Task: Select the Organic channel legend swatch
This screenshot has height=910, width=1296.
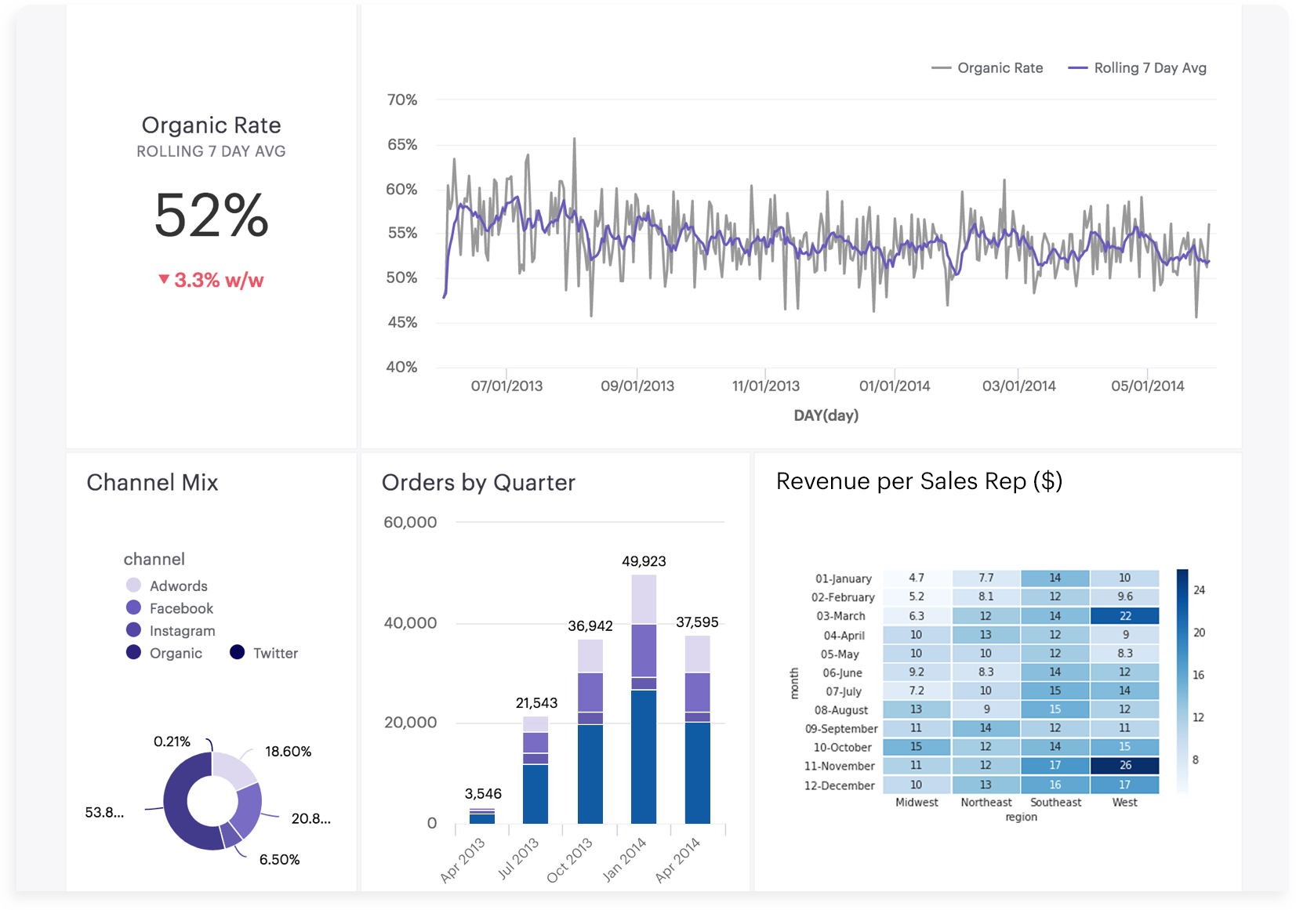Action: tap(133, 653)
